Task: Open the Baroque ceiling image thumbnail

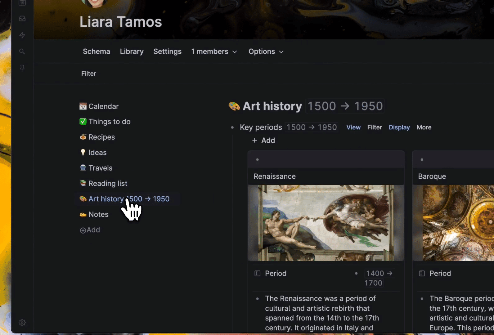Action: pyautogui.click(x=453, y=223)
